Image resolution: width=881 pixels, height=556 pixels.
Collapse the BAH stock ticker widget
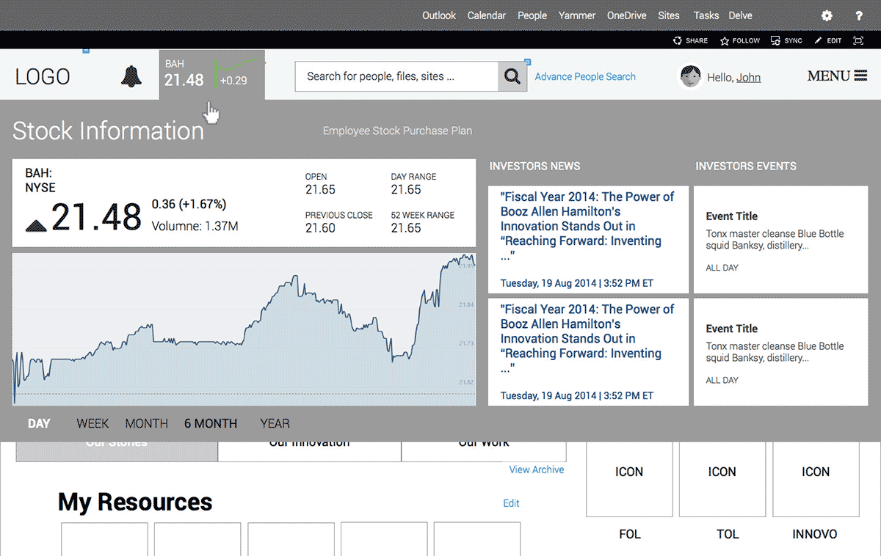click(211, 75)
